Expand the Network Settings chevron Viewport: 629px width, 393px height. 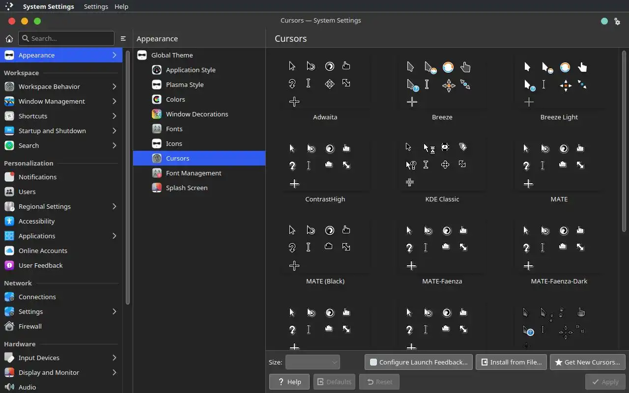tap(114, 311)
